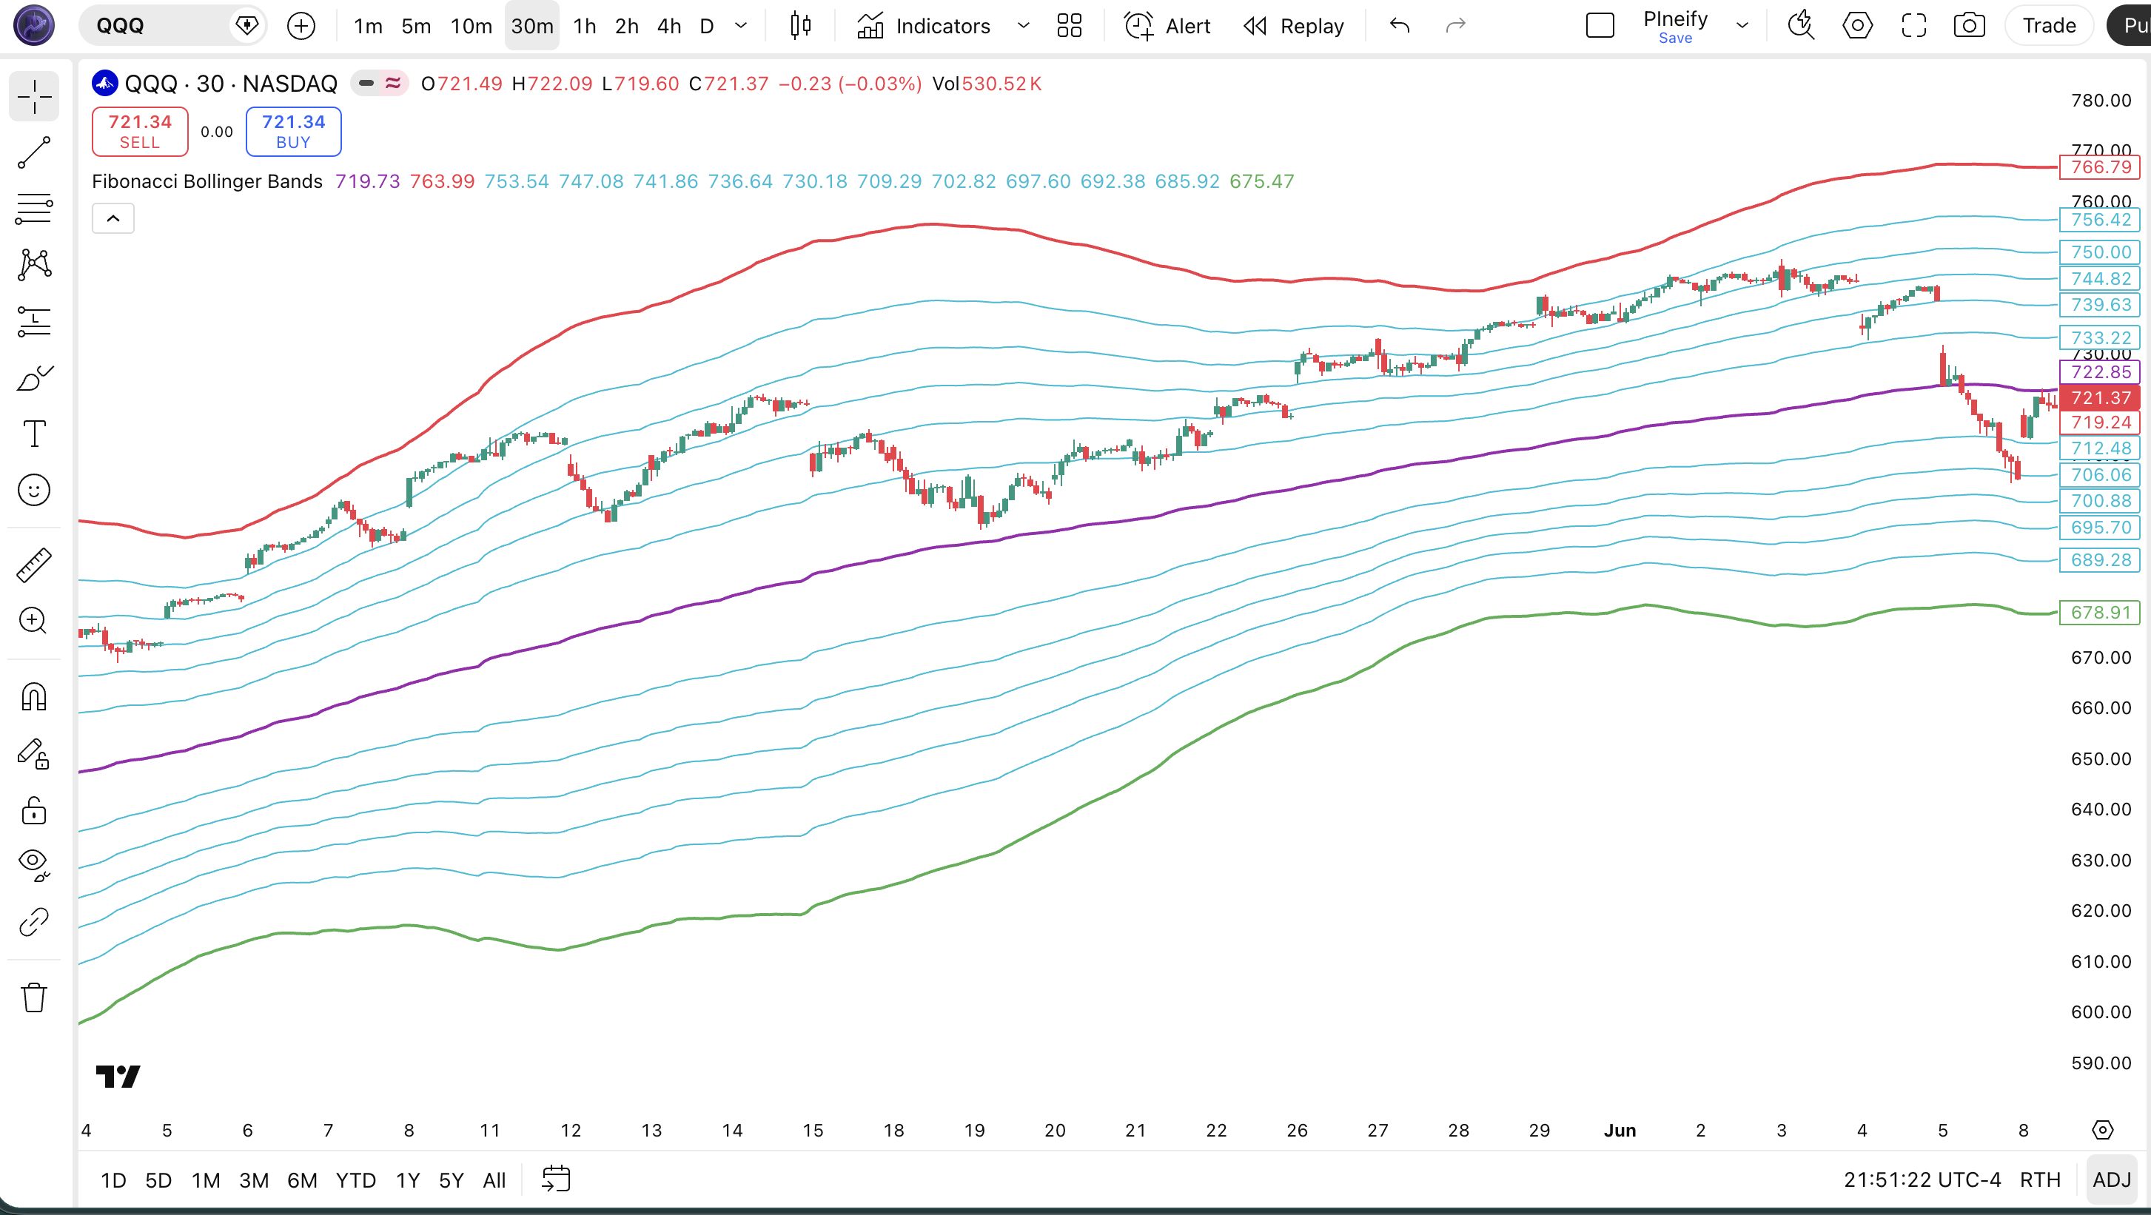Switch to 5m timeframe
2151x1215 pixels.
(416, 26)
